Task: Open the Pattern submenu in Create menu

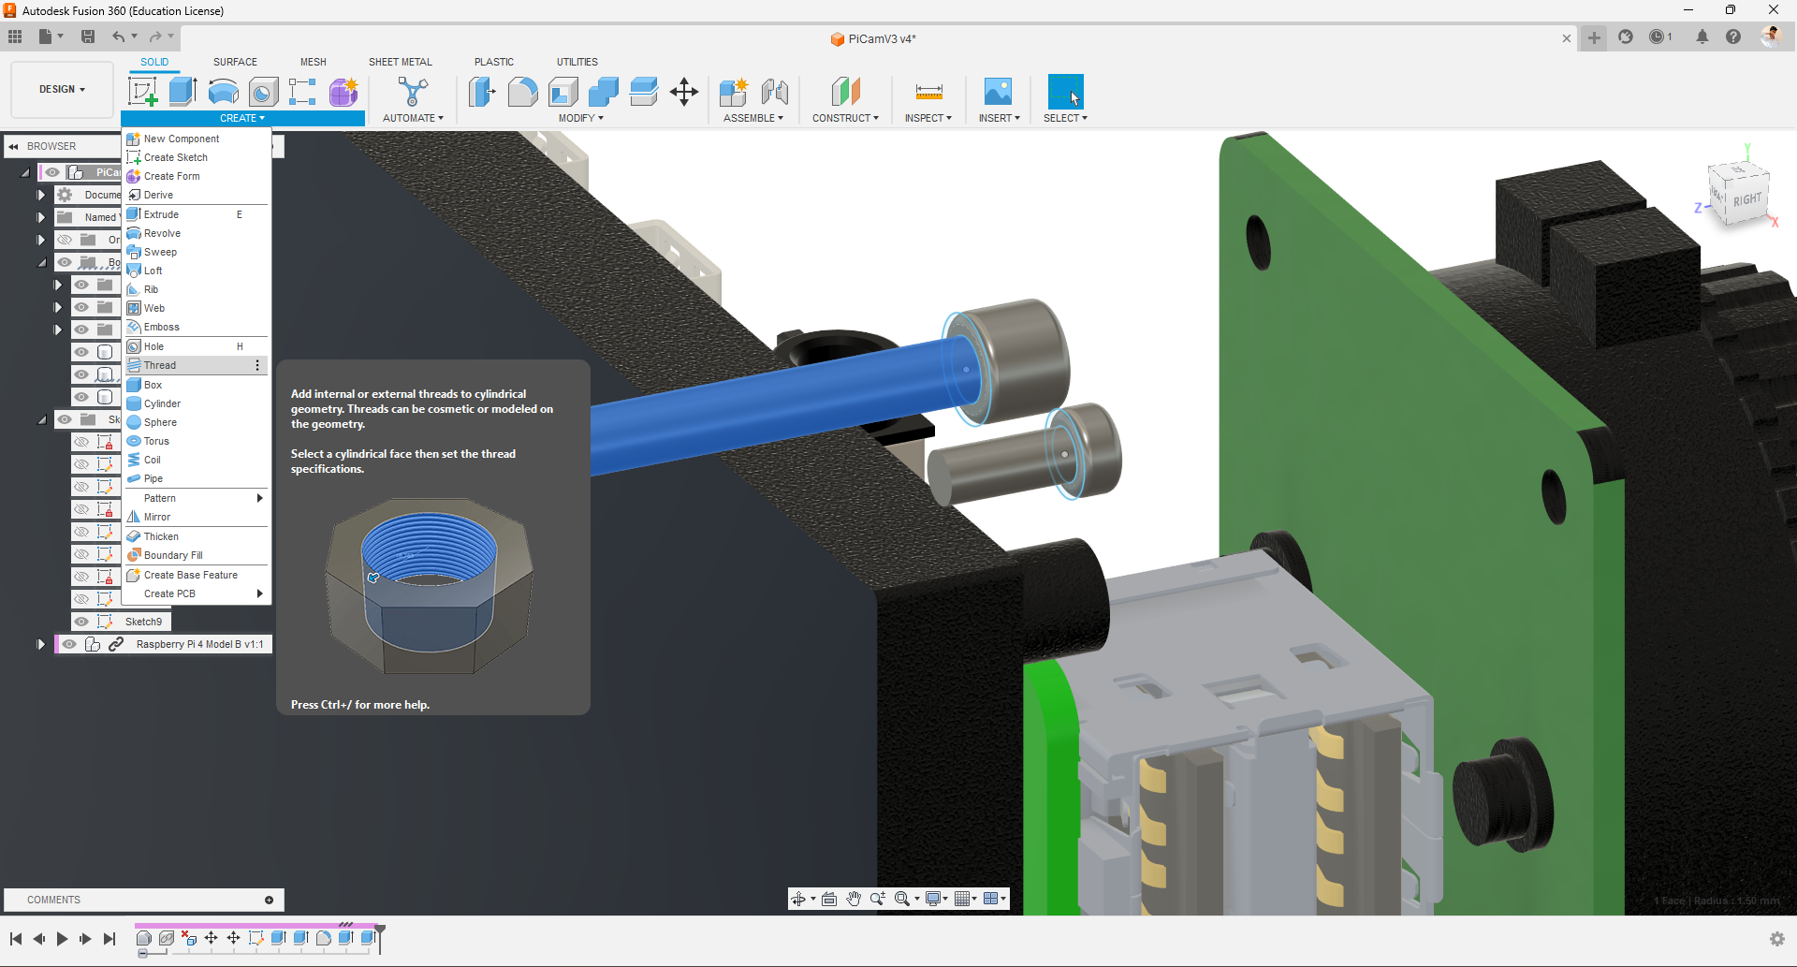Action: (197, 498)
